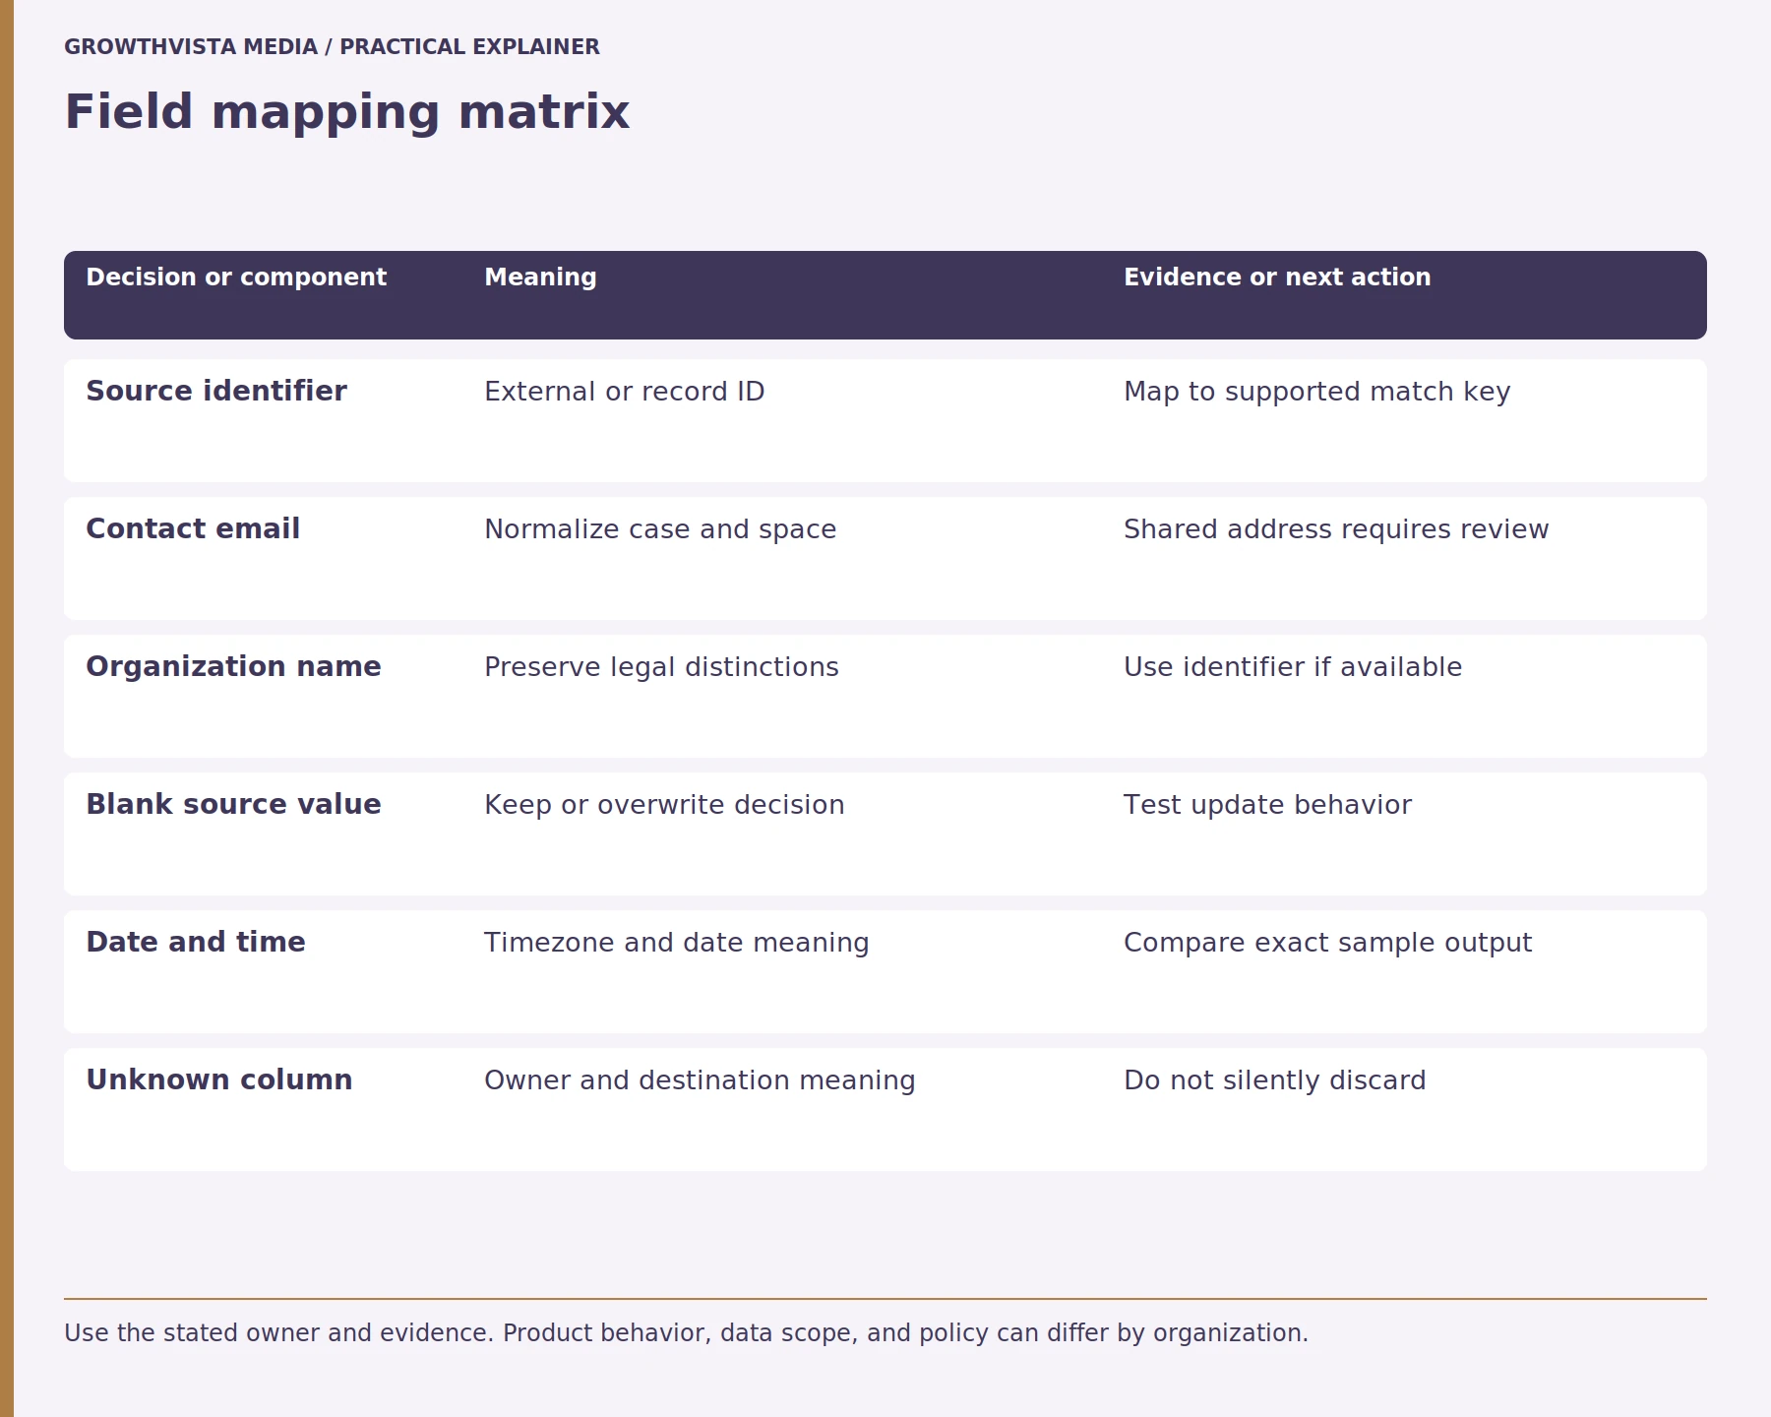Viewport: 1771px width, 1417px height.
Task: Click the 'Decision or component' column header
Action: [236, 277]
